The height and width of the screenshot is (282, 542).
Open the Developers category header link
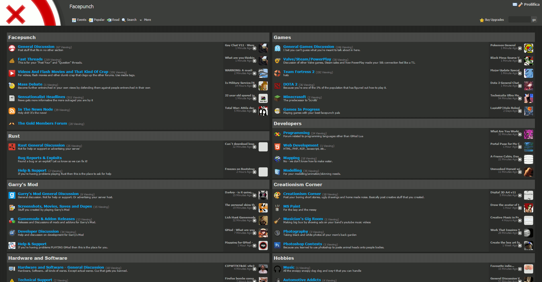coord(287,124)
